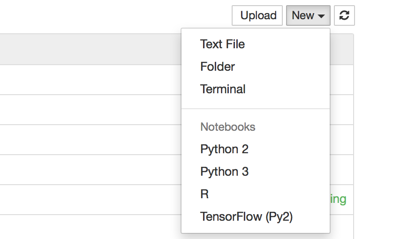
Task: Start a Python 2 notebook
Action: [224, 149]
